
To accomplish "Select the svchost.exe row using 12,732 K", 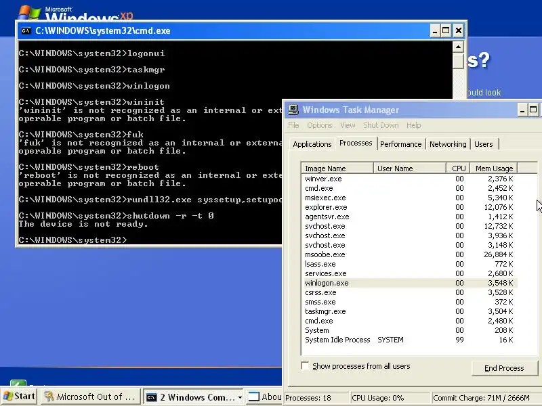I will coord(409,226).
